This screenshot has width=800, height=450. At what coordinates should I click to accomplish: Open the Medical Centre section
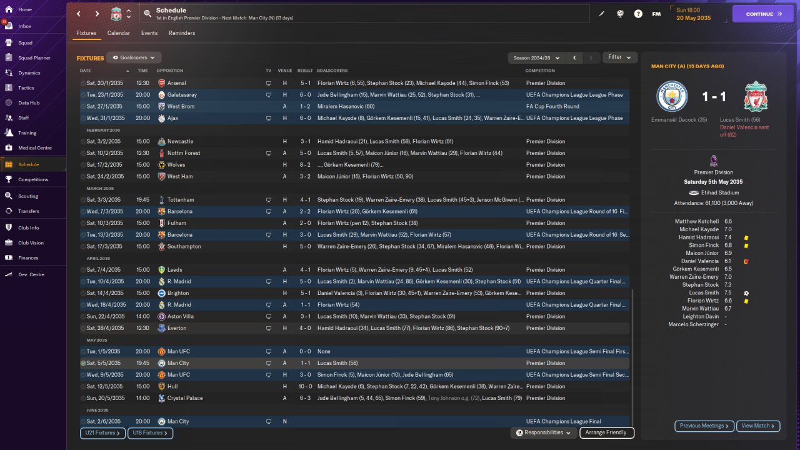[x=34, y=148]
